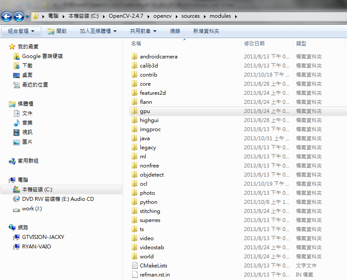
Task: Open RYAN-VAIO network computer
Action: click(x=32, y=247)
